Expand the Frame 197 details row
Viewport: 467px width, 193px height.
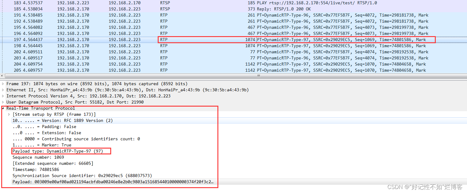click(3, 84)
